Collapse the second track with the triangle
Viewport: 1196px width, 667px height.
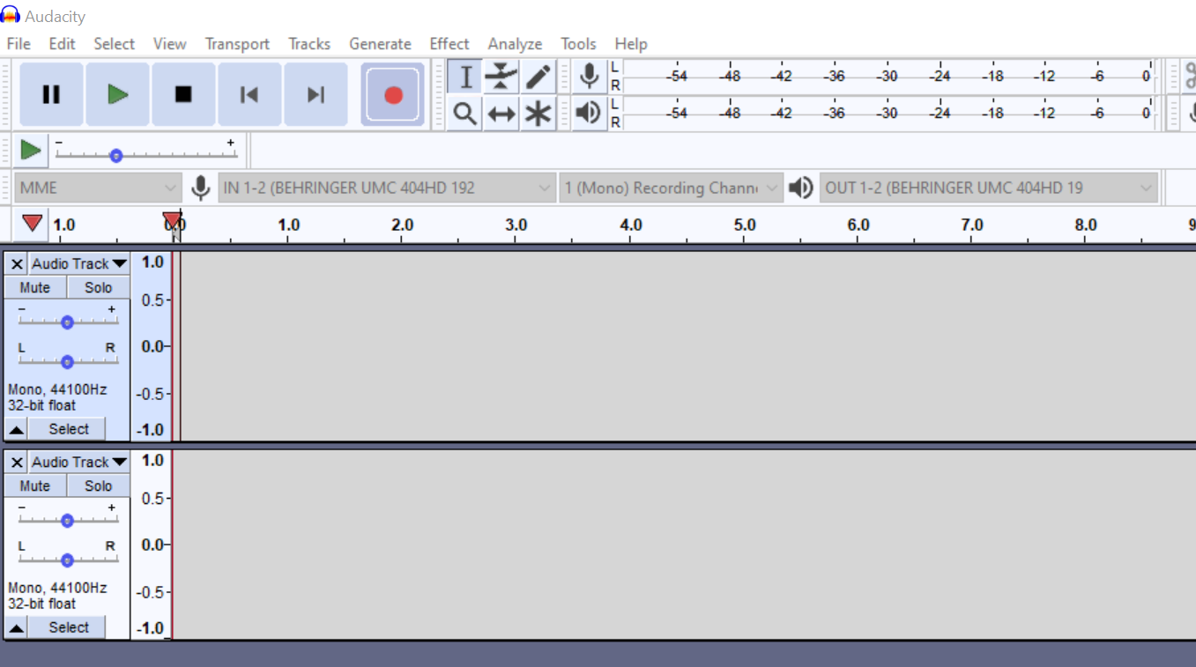click(x=17, y=627)
